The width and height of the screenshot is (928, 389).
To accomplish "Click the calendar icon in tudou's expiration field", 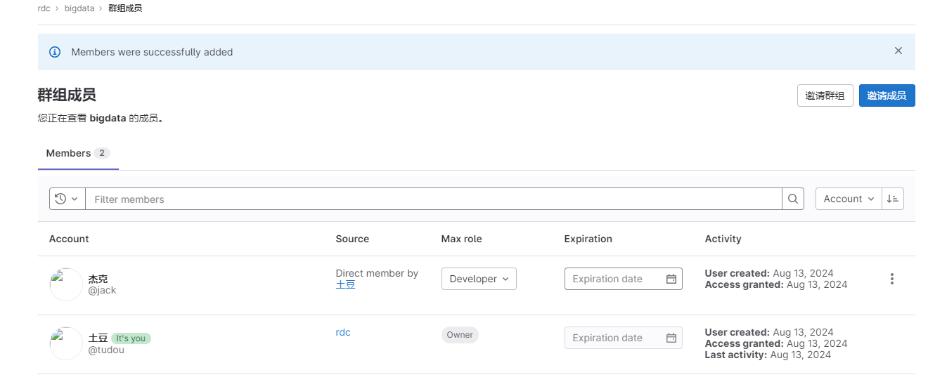I will point(671,338).
